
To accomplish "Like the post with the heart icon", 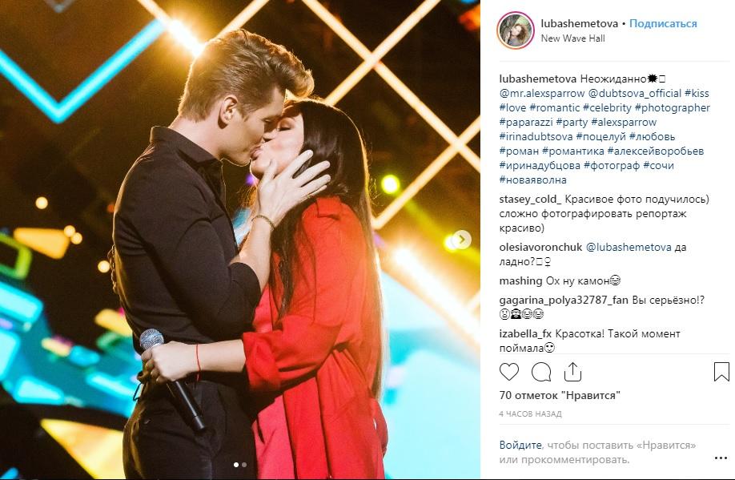I will 509,372.
